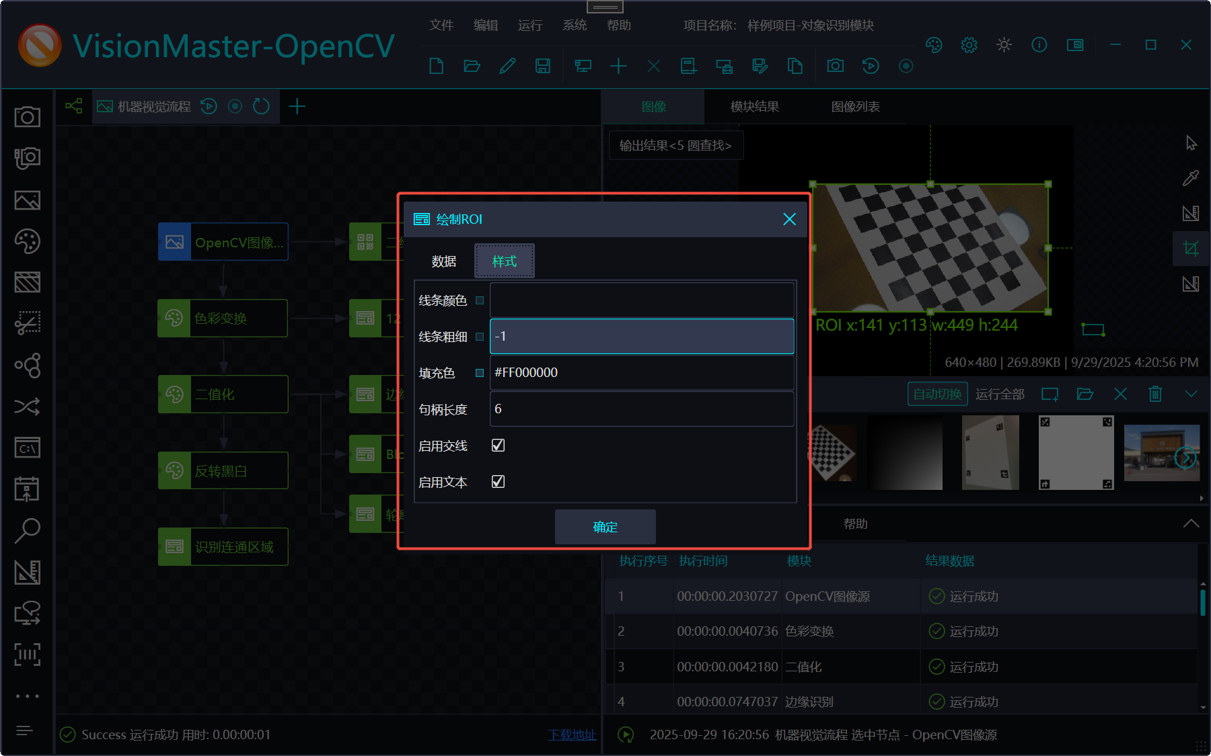Select the magnifier search module in sidebar
The width and height of the screenshot is (1211, 756).
pos(28,530)
